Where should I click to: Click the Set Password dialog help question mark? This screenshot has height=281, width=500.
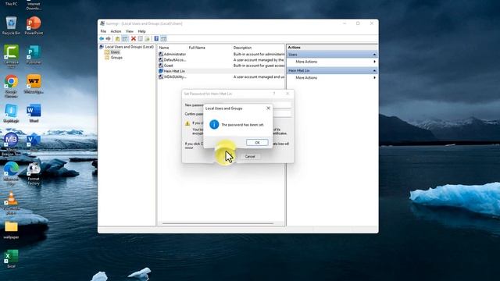[x=274, y=94]
